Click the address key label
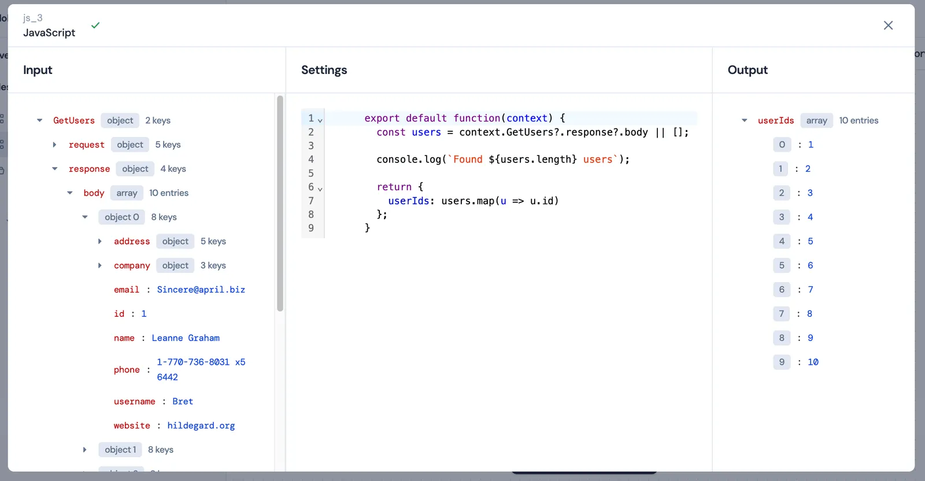Viewport: 925px width, 481px height. (x=132, y=242)
